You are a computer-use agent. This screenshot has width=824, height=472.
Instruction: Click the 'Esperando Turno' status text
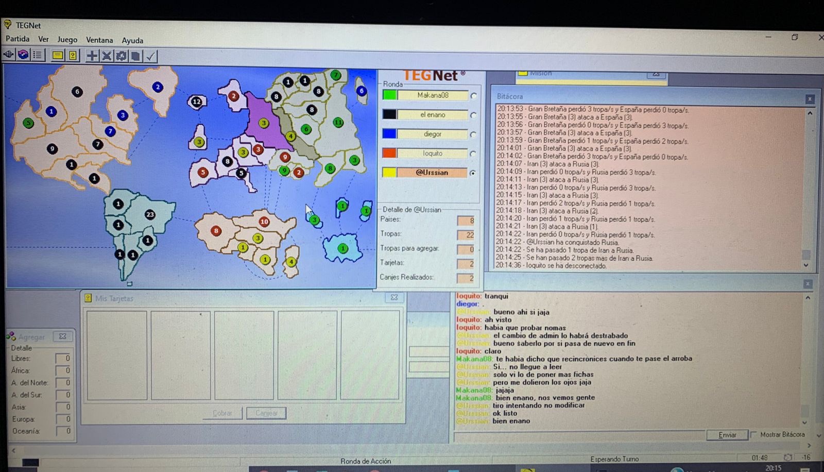[614, 459]
